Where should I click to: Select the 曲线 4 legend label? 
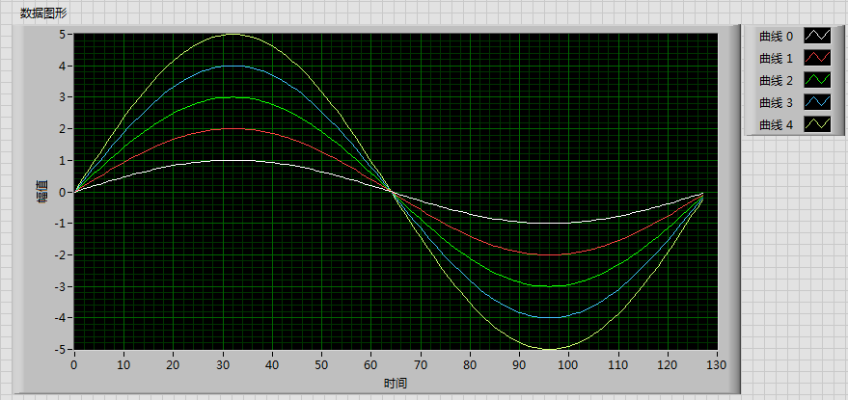click(x=776, y=125)
